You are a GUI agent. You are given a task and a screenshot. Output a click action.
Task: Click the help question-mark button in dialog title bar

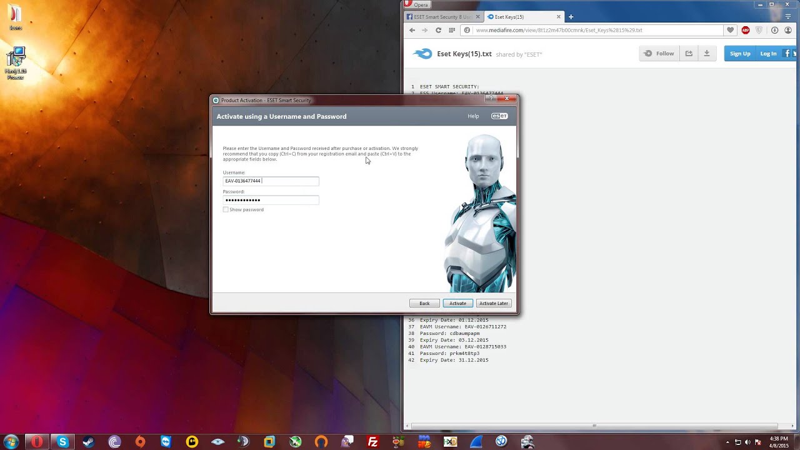click(x=492, y=98)
